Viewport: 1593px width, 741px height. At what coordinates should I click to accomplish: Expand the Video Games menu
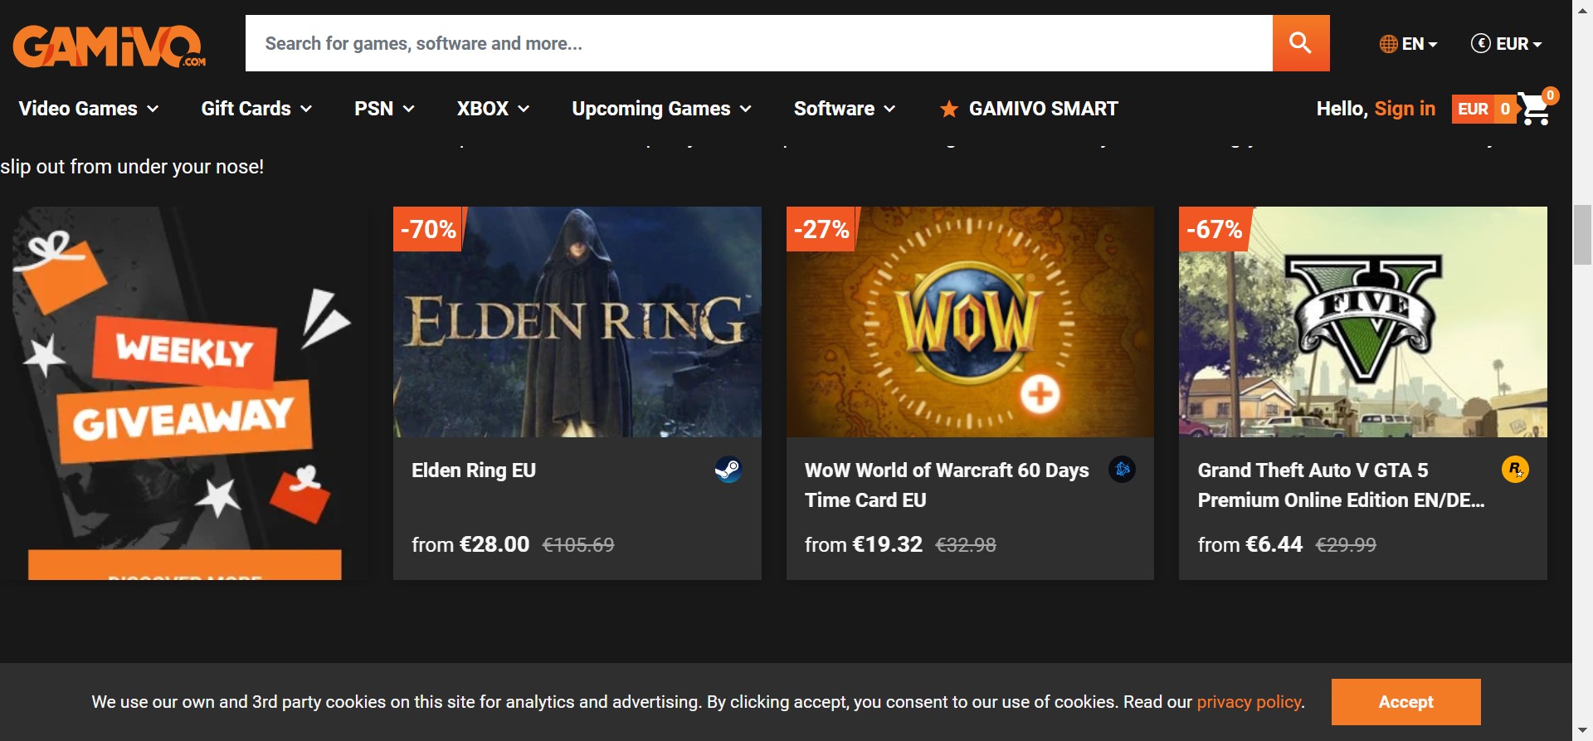tap(88, 109)
